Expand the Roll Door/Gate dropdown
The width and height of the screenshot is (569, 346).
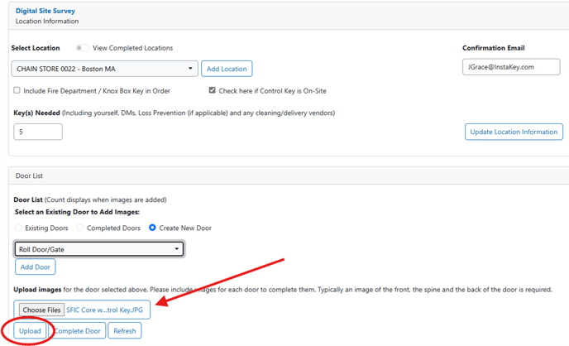(x=99, y=248)
